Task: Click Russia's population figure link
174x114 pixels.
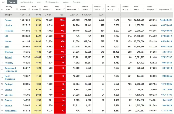Action: (166, 20)
